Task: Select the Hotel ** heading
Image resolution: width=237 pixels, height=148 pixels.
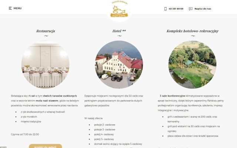Action: pos(119,31)
